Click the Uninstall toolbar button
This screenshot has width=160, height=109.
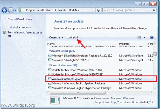pyautogui.click(x=73, y=38)
